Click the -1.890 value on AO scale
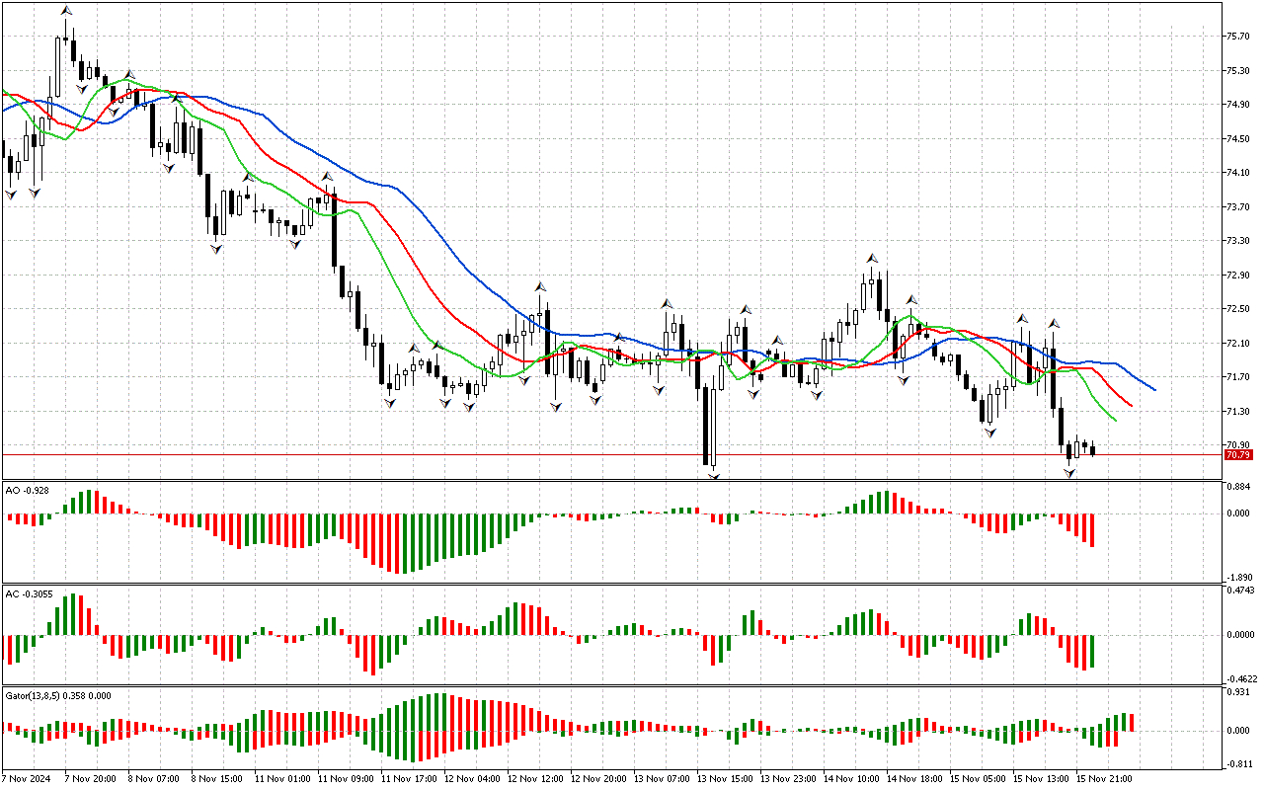 (x=1238, y=577)
